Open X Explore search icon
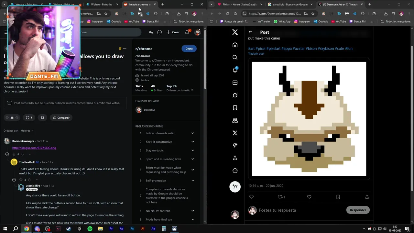The image size is (414, 233). click(x=235, y=57)
